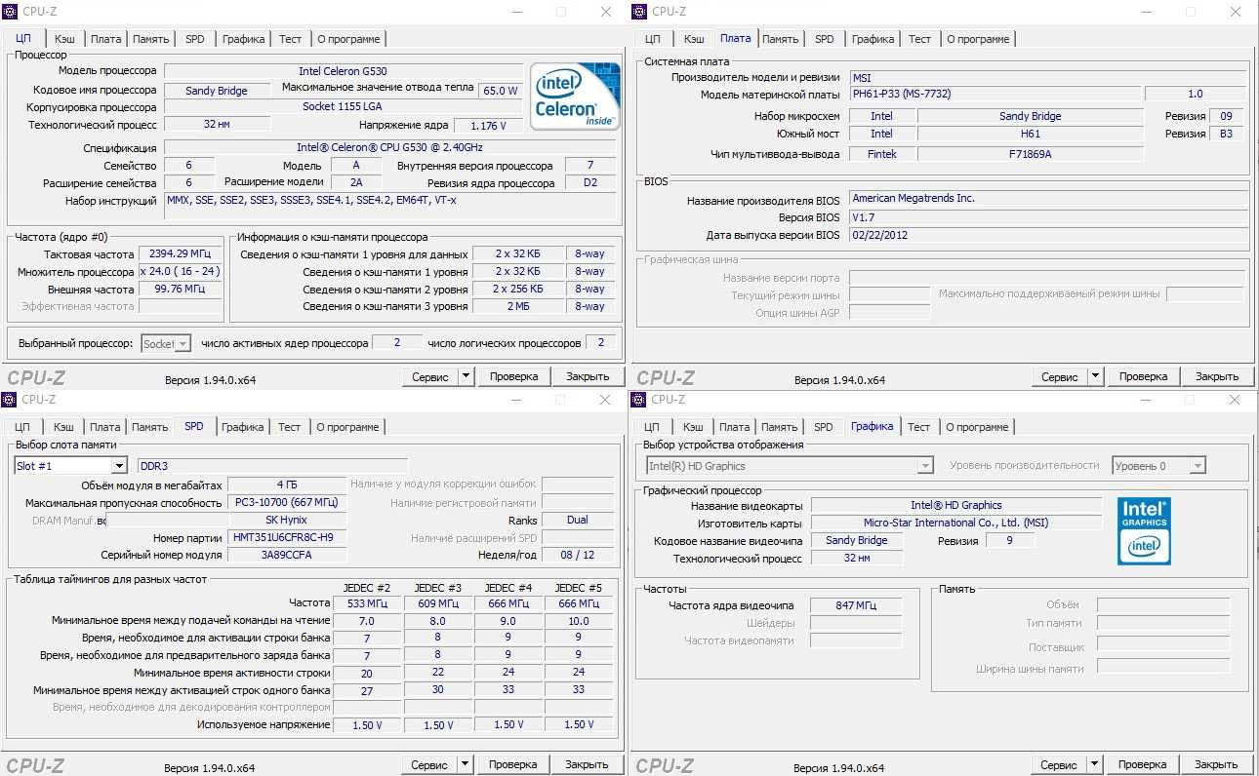Open the Сервис dropdown arrow in the Графика window

(1094, 765)
